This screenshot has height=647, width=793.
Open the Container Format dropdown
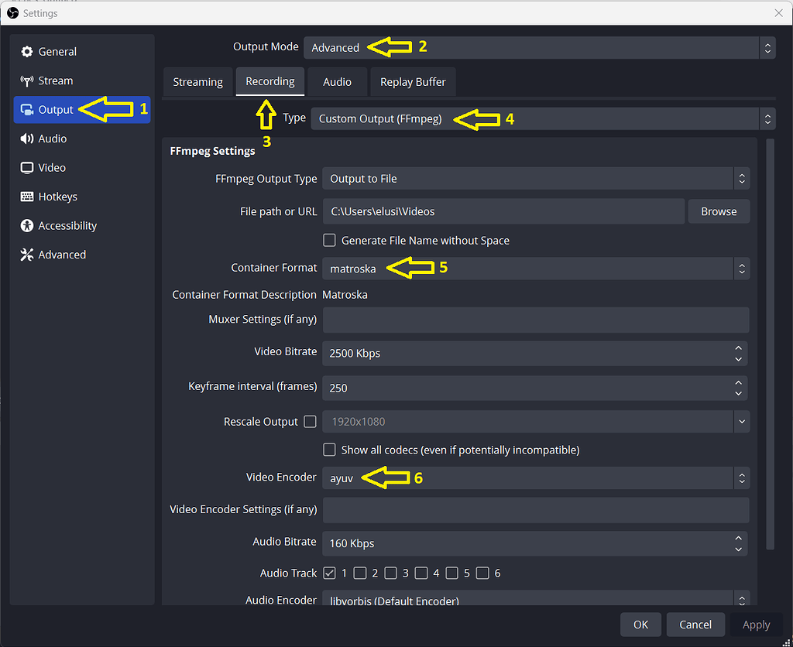tap(536, 268)
